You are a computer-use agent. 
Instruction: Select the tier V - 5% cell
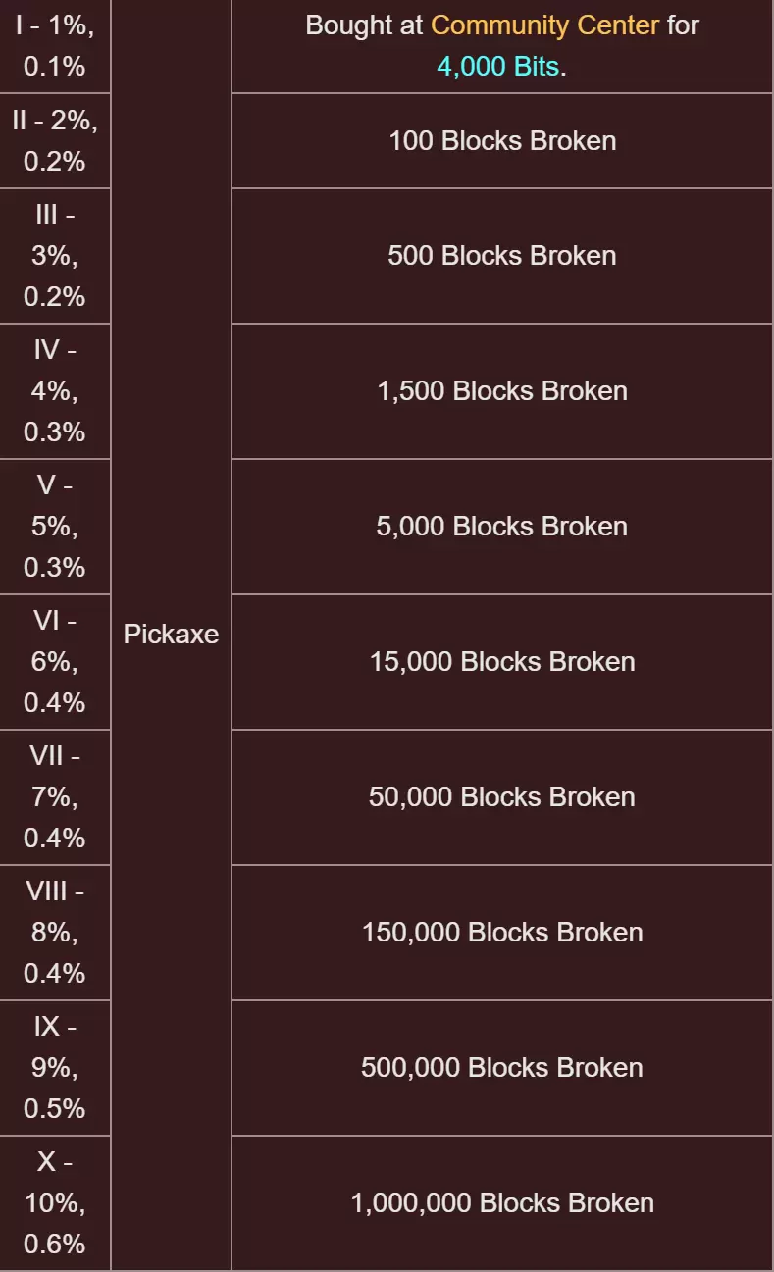pos(55,527)
